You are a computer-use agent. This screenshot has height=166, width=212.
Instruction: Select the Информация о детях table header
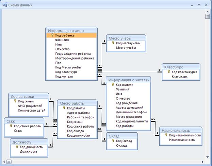click(66, 30)
